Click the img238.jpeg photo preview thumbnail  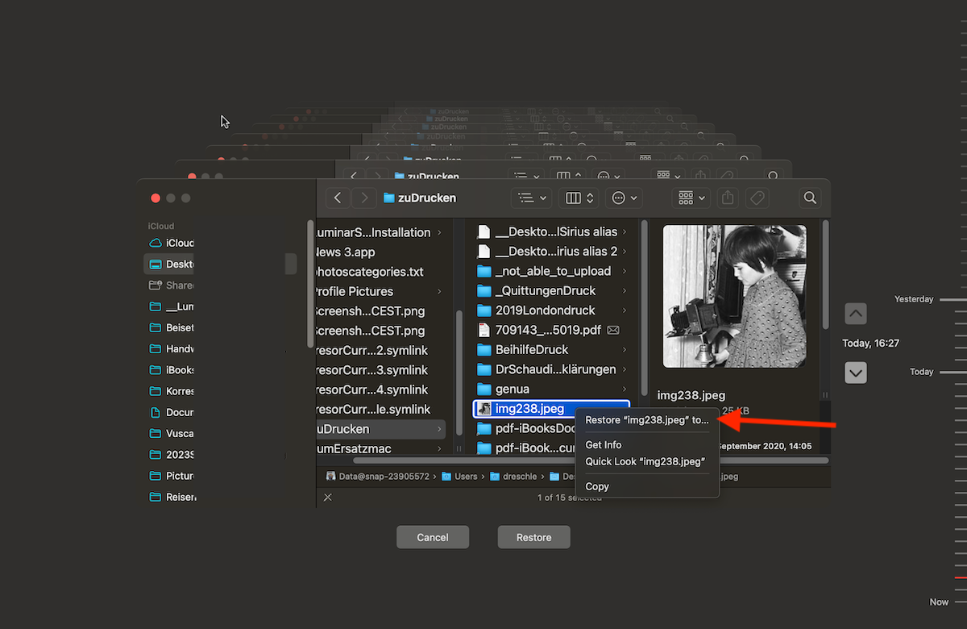(734, 296)
